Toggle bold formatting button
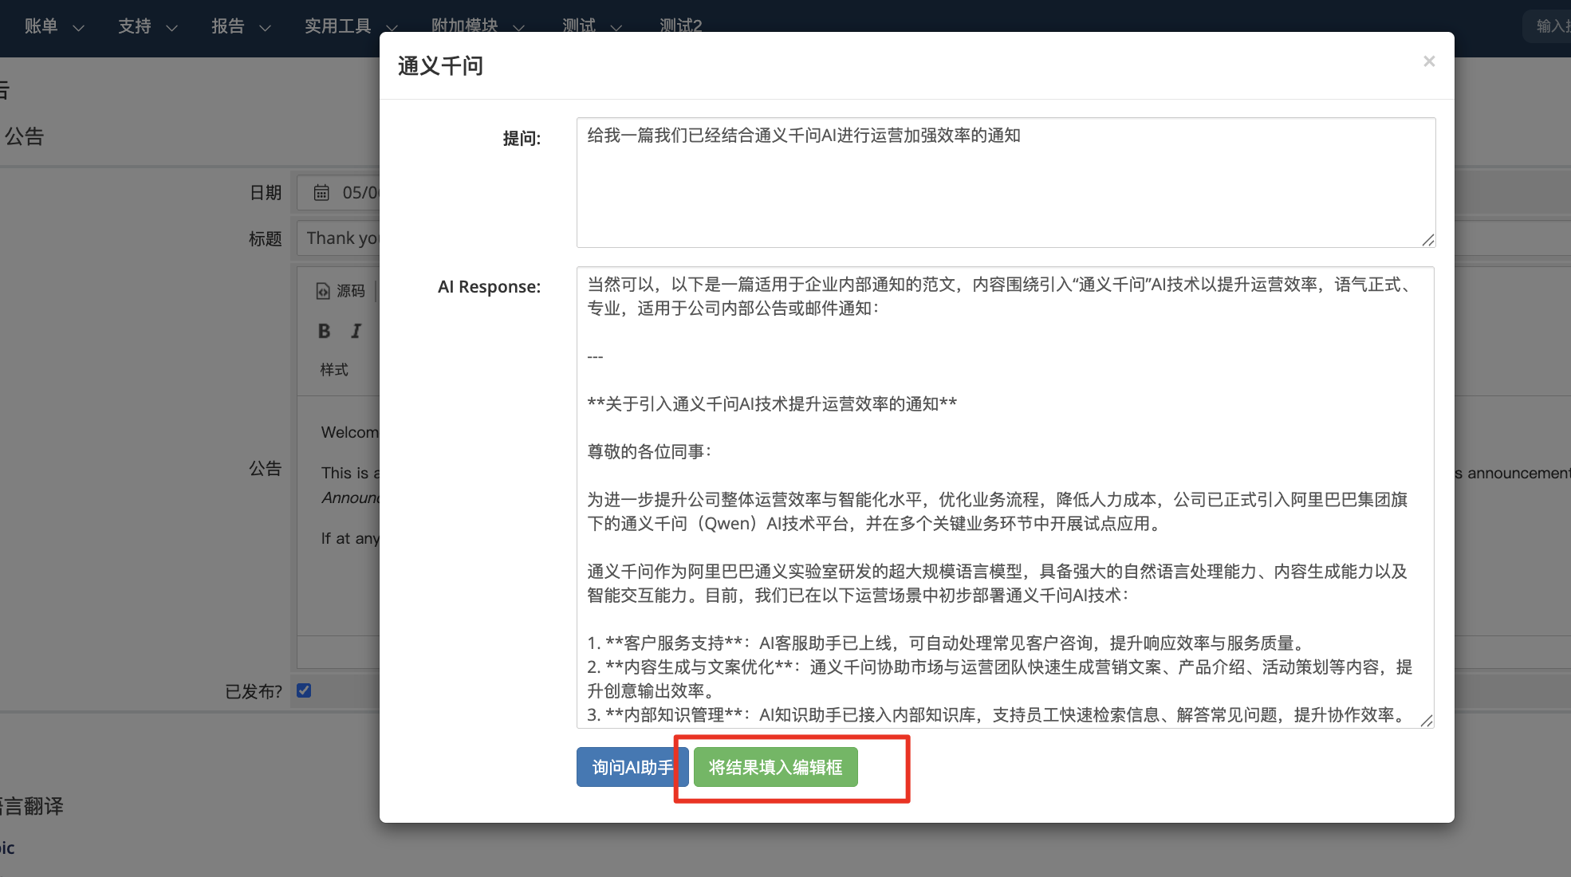1571x877 pixels. 324,331
